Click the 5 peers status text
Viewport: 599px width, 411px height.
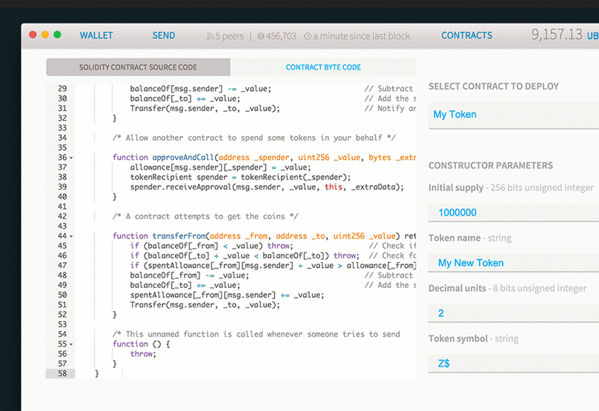(x=229, y=36)
